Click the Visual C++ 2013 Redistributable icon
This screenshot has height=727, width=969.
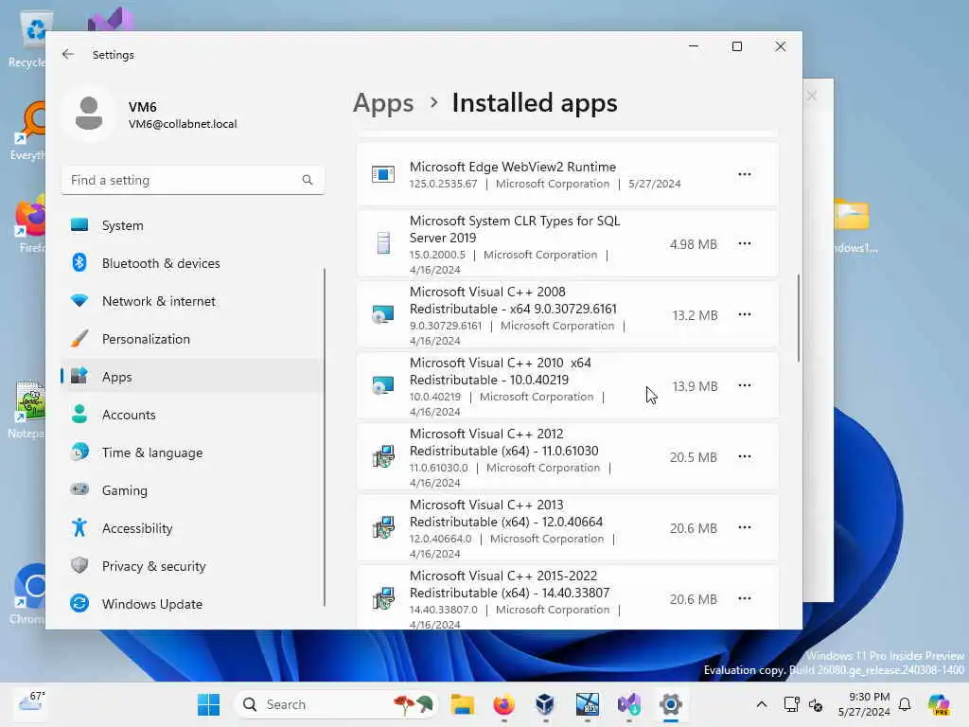[383, 527]
